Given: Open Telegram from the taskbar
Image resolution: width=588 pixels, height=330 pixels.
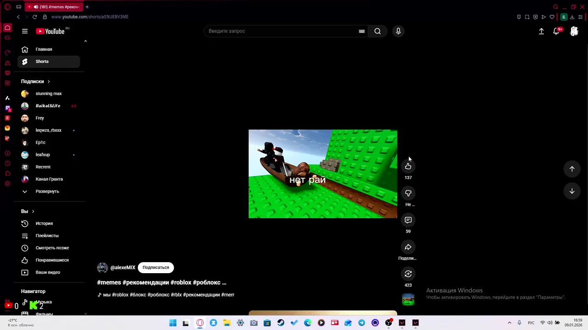Looking at the screenshot, I should 362,323.
